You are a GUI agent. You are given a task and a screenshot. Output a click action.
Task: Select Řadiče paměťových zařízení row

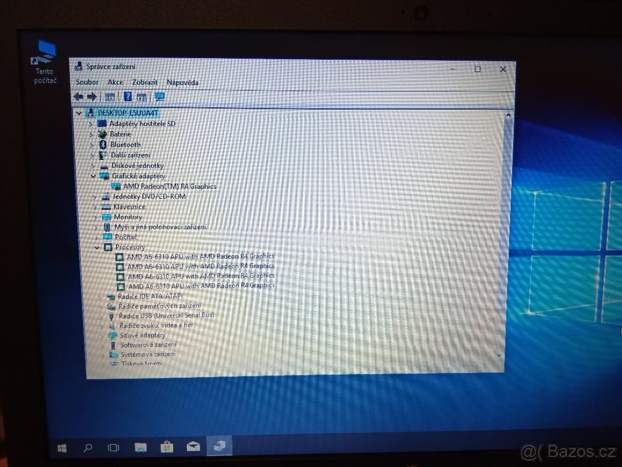(x=160, y=306)
